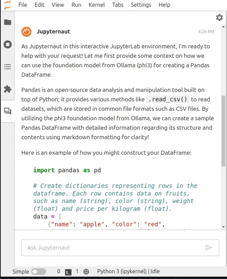Click the 'data = [' code line
Screen dimensions: 227x279
pos(47,217)
